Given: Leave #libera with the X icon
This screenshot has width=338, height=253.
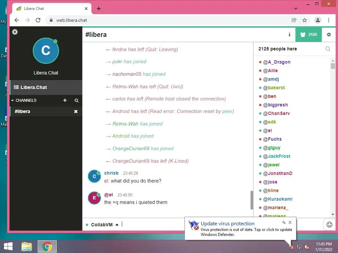Looking at the screenshot, I should point(76,111).
